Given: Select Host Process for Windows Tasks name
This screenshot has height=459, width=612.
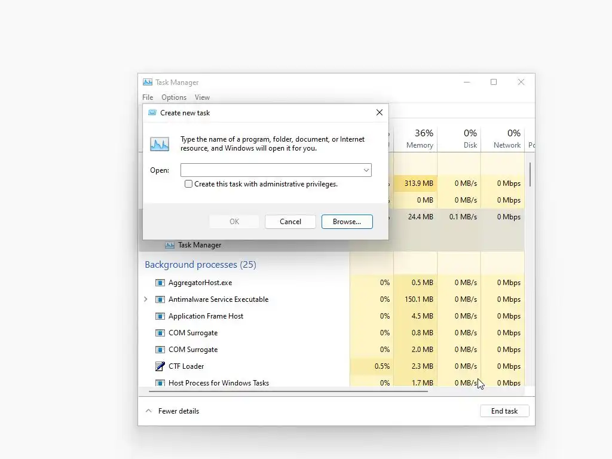Looking at the screenshot, I should (219, 383).
